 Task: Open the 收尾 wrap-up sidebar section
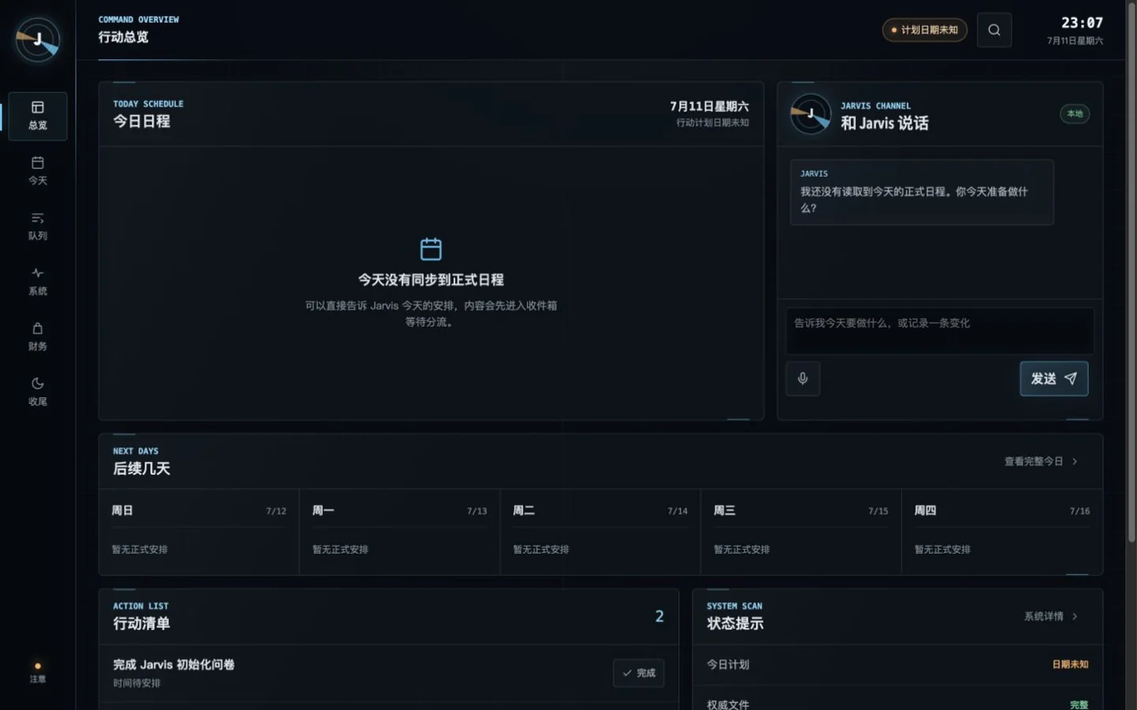37,392
